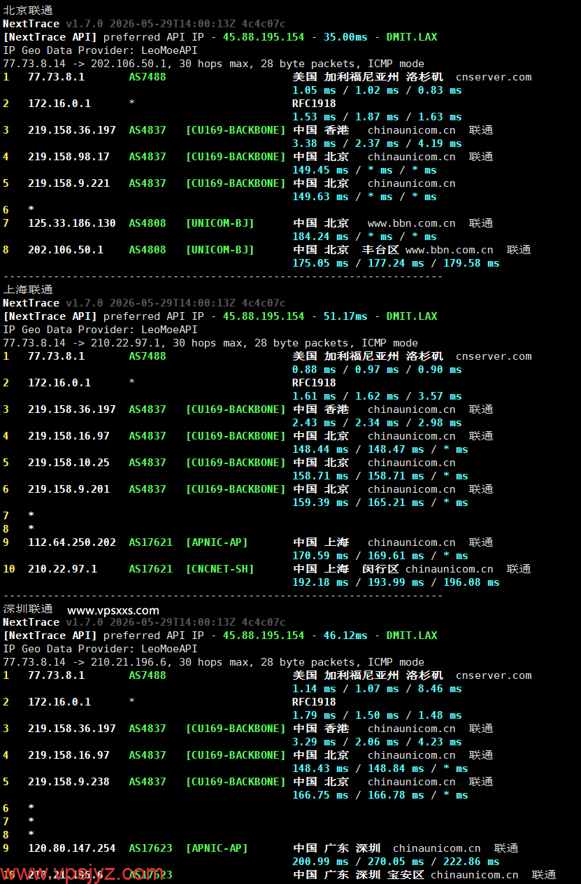Select the 丰台区 district label

pyautogui.click(x=380, y=250)
